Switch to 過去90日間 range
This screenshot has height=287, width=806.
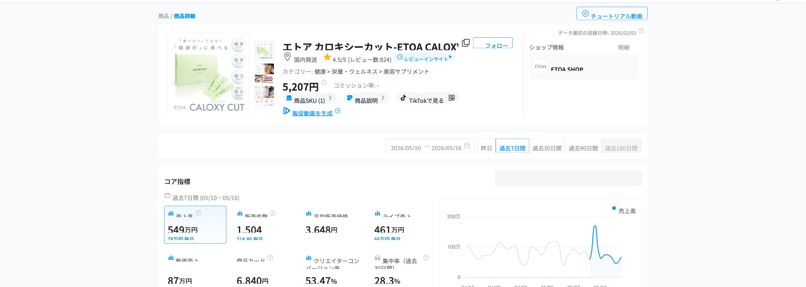[583, 146]
